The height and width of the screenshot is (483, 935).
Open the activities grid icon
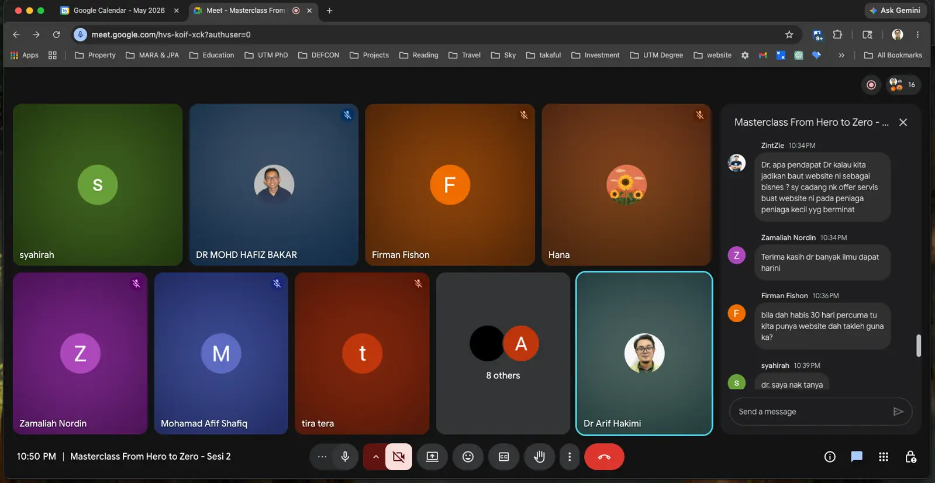pyautogui.click(x=884, y=457)
